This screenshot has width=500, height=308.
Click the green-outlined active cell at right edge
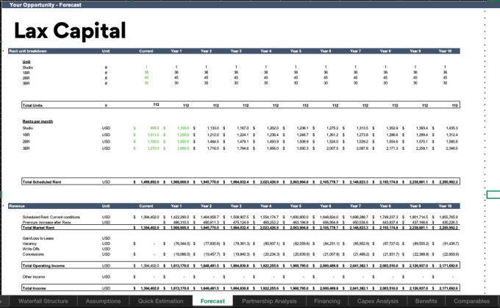(493, 195)
